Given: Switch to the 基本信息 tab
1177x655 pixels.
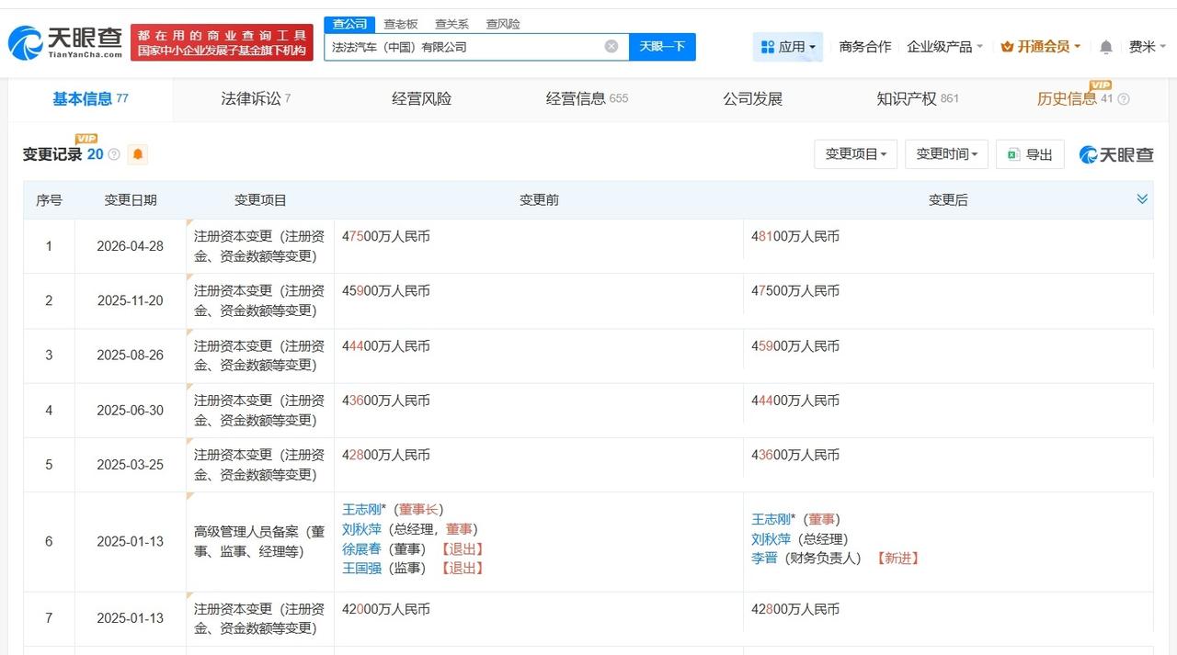Looking at the screenshot, I should 90,99.
